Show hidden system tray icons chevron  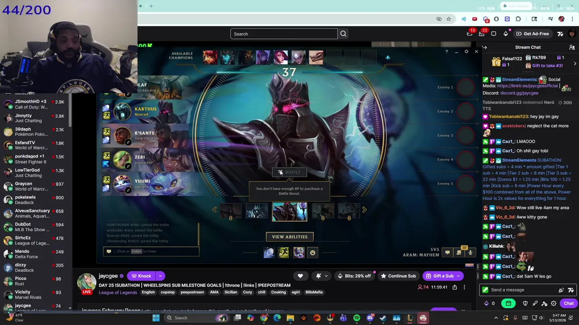[x=496, y=318]
